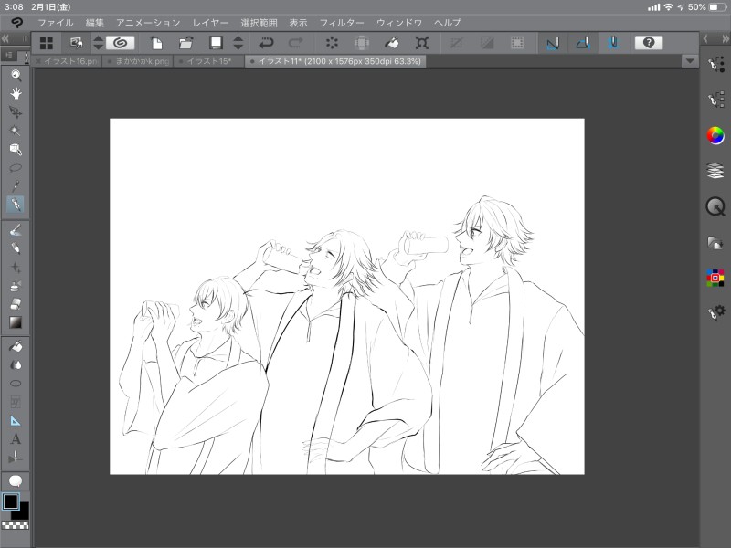Create a new document from toolbar
This screenshot has height=548, width=731.
pyautogui.click(x=156, y=43)
